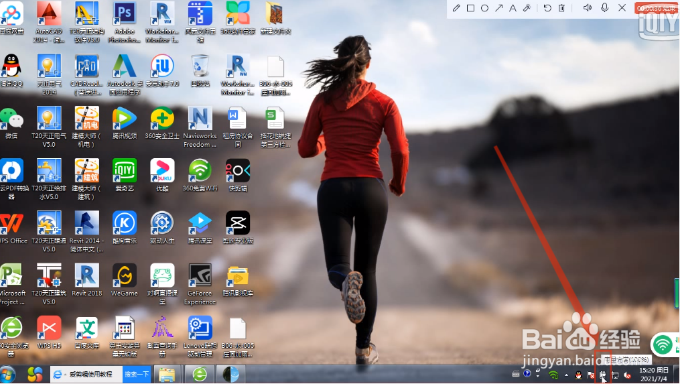The height and width of the screenshot is (384, 680).
Task: Open the taskbar clock and date
Action: tap(654, 375)
